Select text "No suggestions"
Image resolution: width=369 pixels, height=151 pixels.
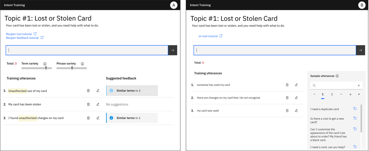[x=117, y=104]
